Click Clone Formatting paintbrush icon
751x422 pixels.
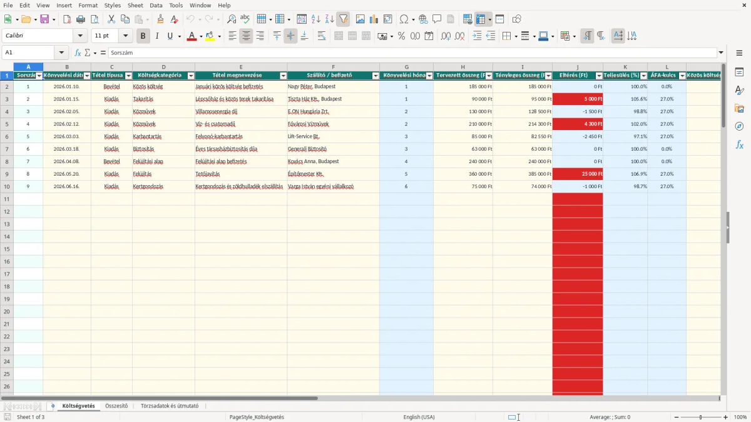(x=160, y=19)
